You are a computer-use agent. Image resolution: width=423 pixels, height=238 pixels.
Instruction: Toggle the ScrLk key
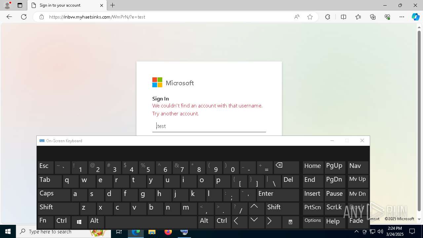(335, 209)
